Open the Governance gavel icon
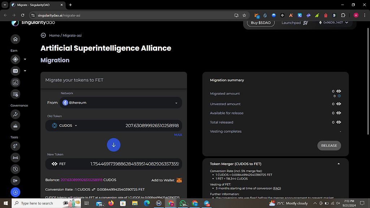 click(x=15, y=114)
